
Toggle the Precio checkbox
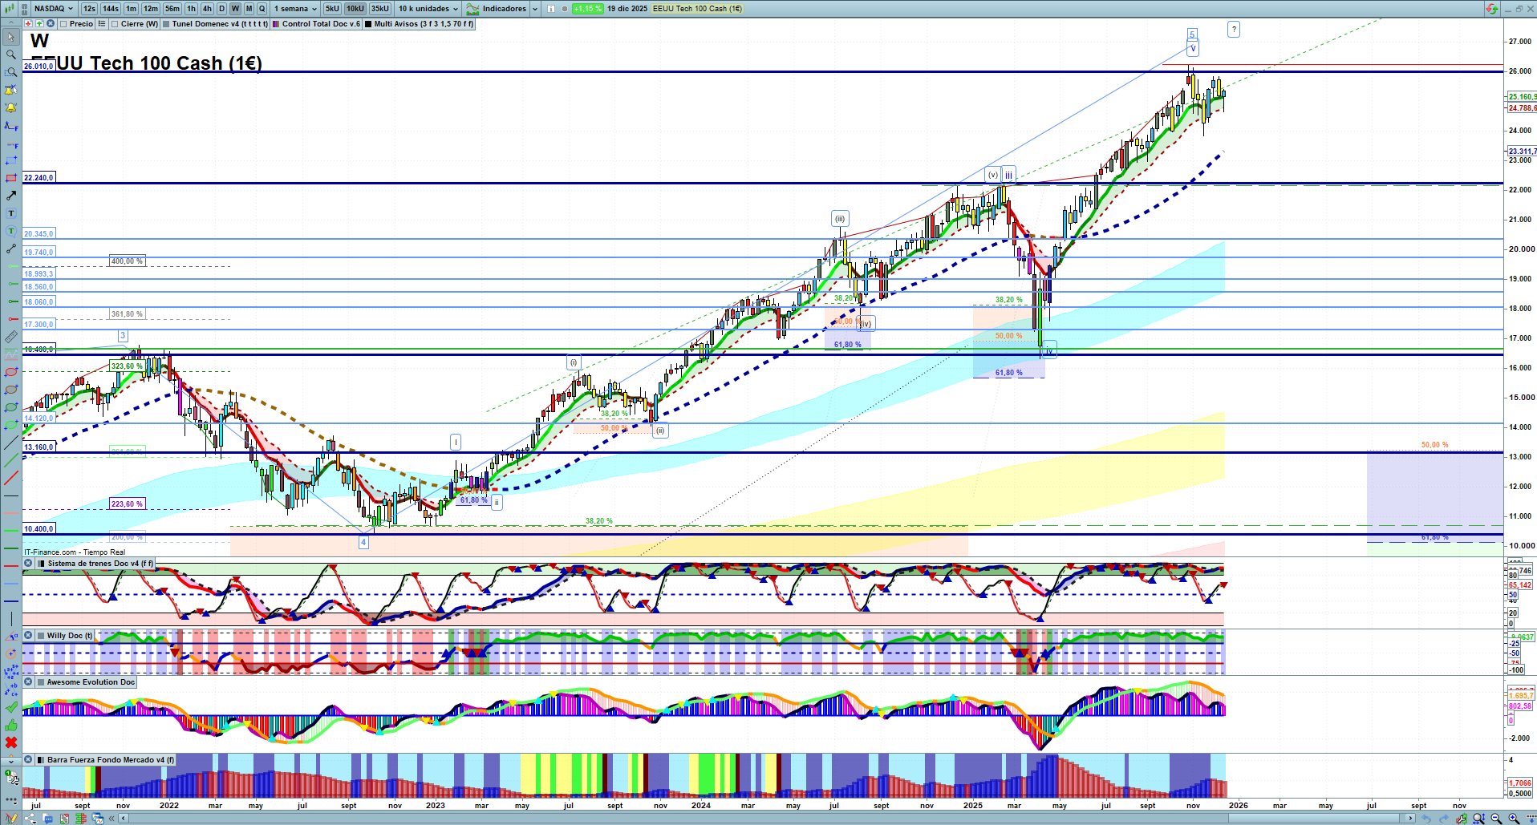point(64,24)
